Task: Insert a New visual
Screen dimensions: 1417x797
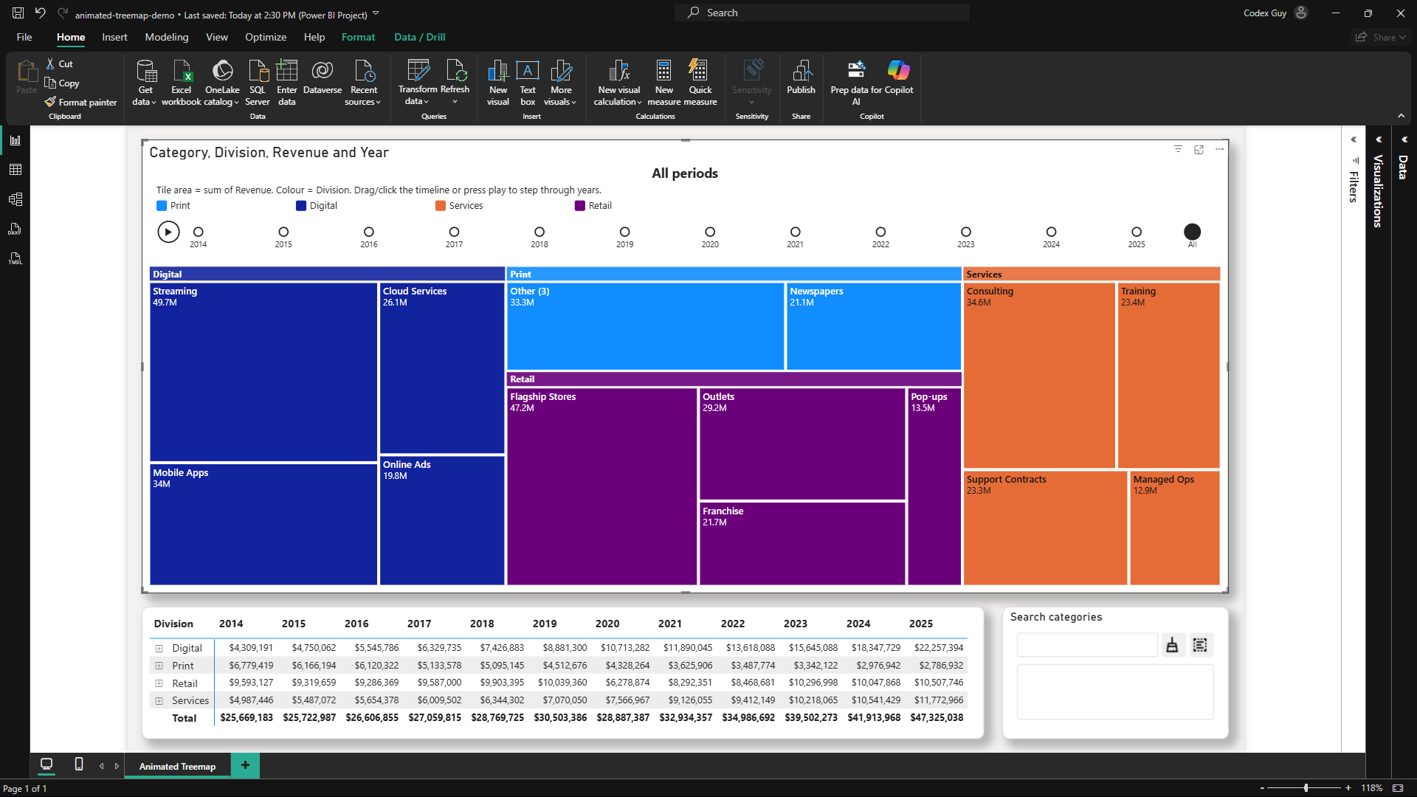Action: pos(498,83)
